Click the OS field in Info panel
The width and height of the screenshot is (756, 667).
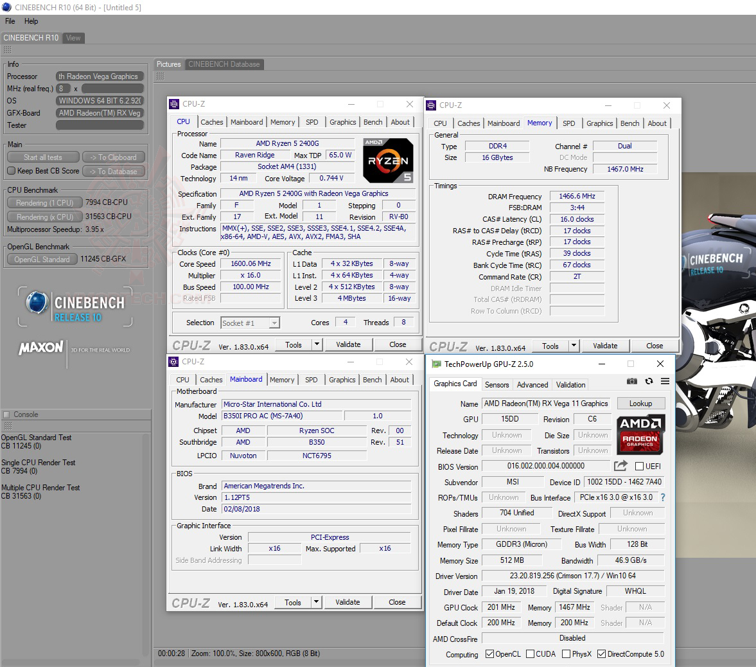point(100,101)
